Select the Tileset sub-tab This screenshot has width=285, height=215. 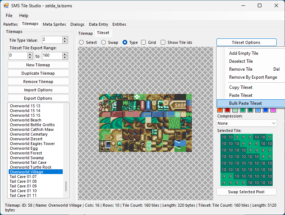click(103, 33)
